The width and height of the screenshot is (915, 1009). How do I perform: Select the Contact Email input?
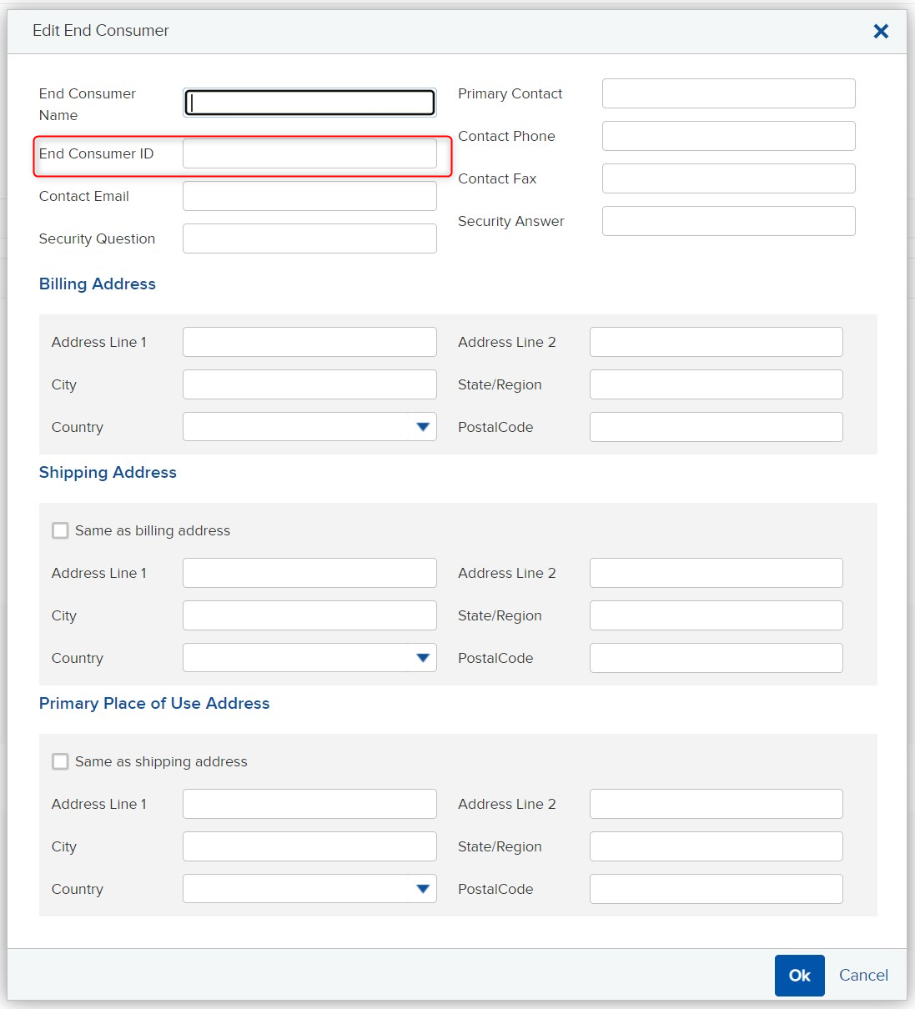[x=309, y=196]
